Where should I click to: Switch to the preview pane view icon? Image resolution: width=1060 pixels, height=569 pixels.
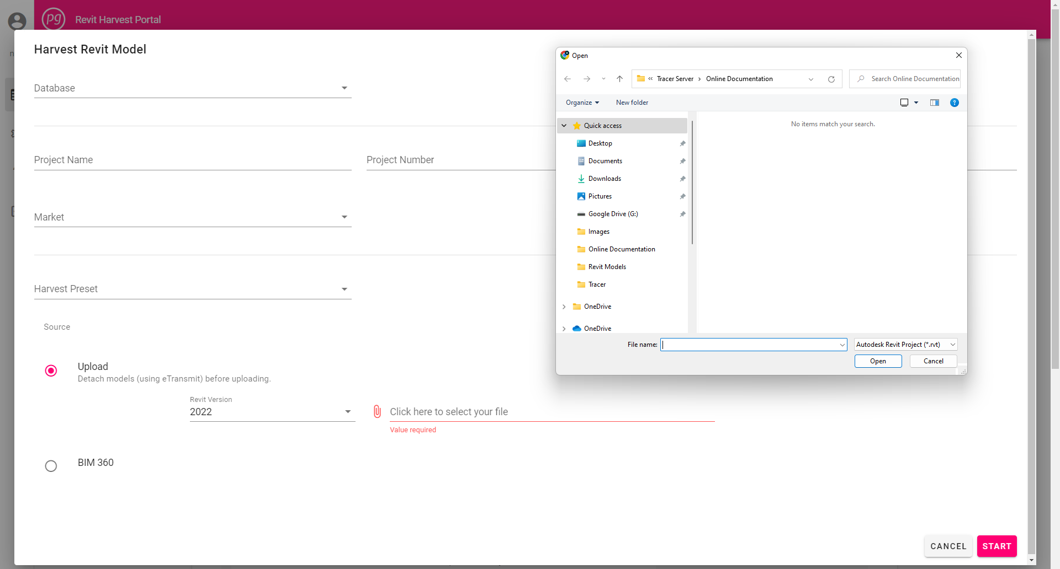pyautogui.click(x=935, y=103)
